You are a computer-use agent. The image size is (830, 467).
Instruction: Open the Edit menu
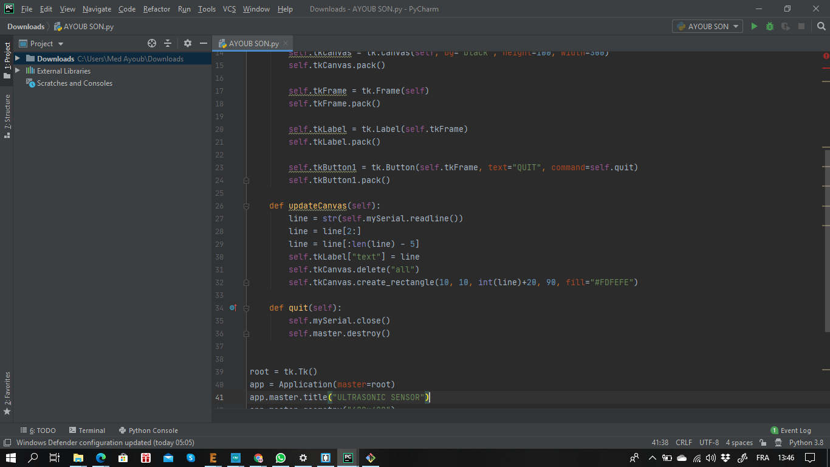(x=46, y=9)
